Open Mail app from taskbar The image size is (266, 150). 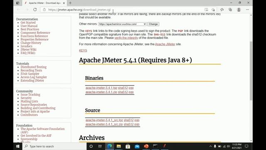coord(137,146)
